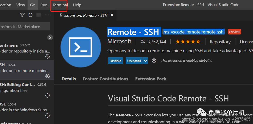Refresh the extensions list
253x124 pixels.
tap(30, 15)
